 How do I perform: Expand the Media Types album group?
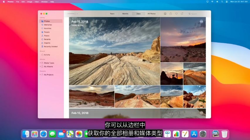pos(40,63)
